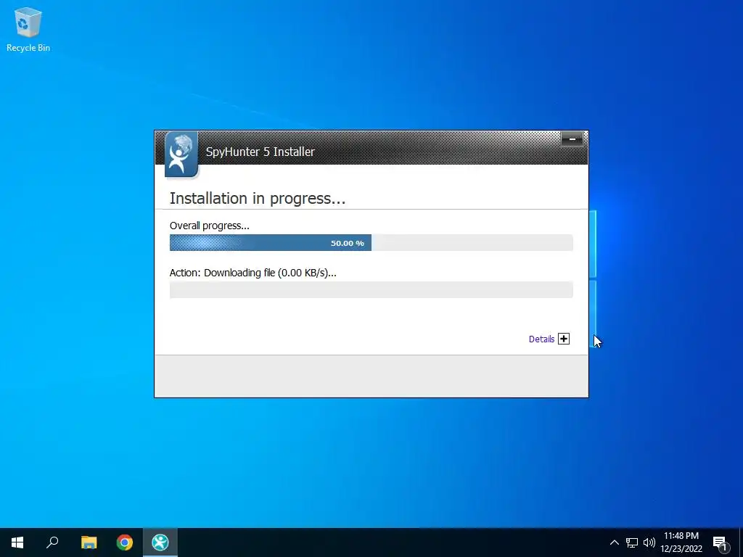Open the Windows Start menu
Screen dimensions: 743x557
coord(17,542)
